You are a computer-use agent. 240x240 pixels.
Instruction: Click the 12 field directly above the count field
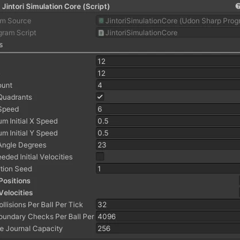(x=168, y=73)
